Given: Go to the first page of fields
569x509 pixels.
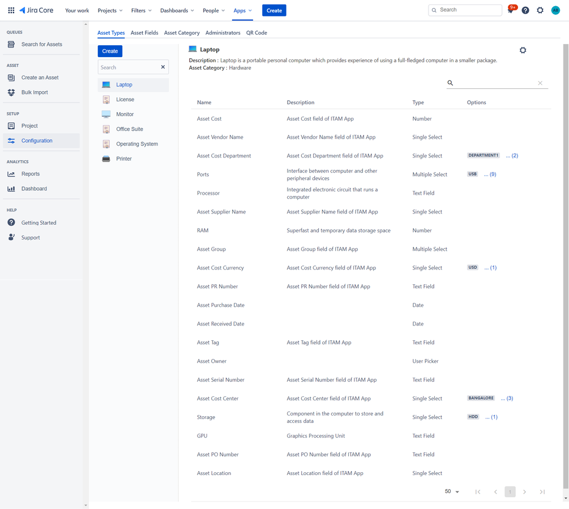Looking at the screenshot, I should [478, 492].
